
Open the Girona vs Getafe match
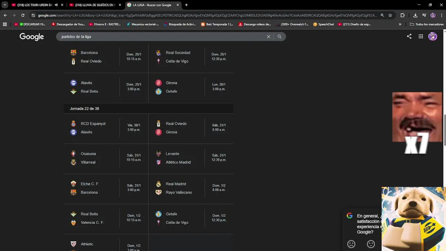coord(191,87)
